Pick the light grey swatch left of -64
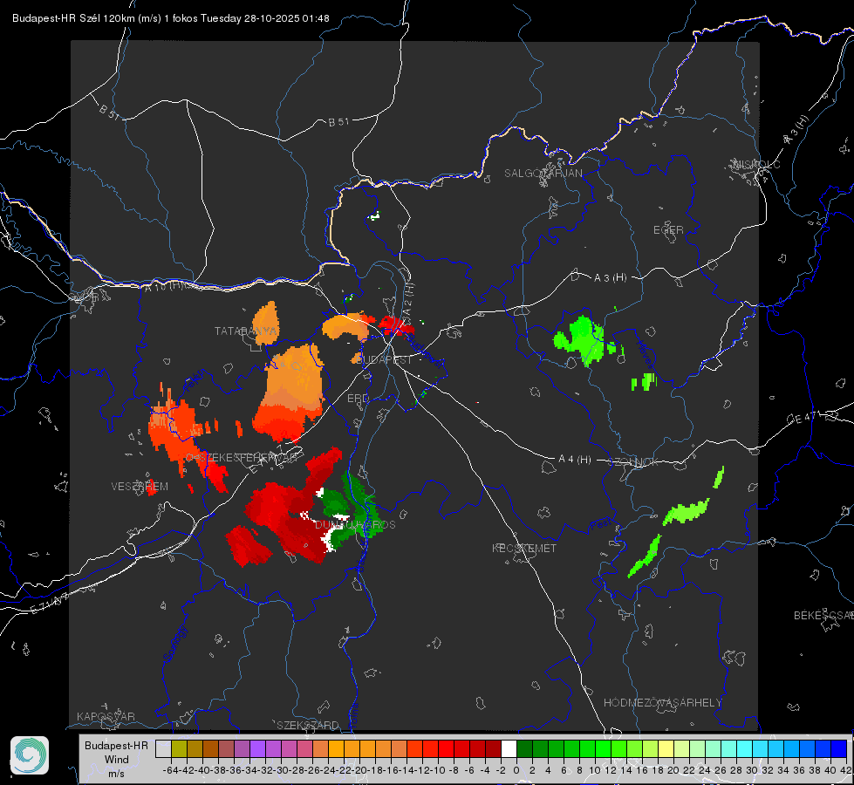This screenshot has height=785, width=854. point(163,748)
